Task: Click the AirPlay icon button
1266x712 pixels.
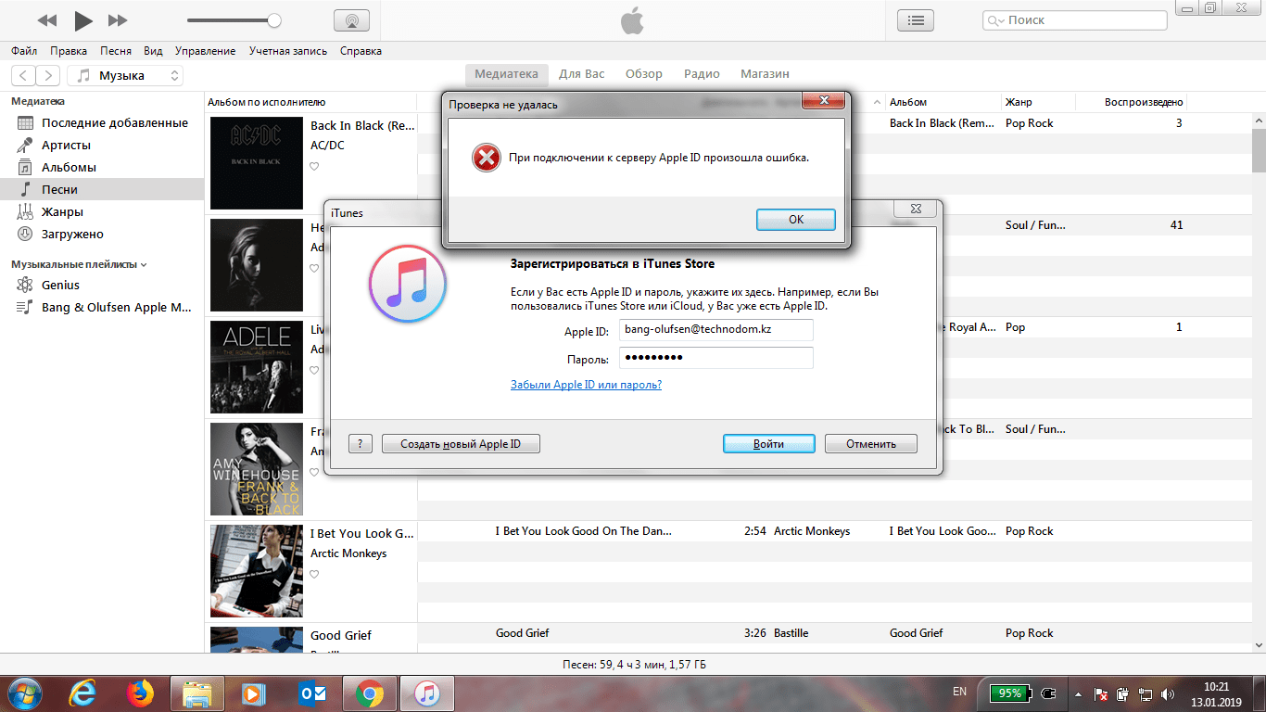Action: click(x=351, y=20)
